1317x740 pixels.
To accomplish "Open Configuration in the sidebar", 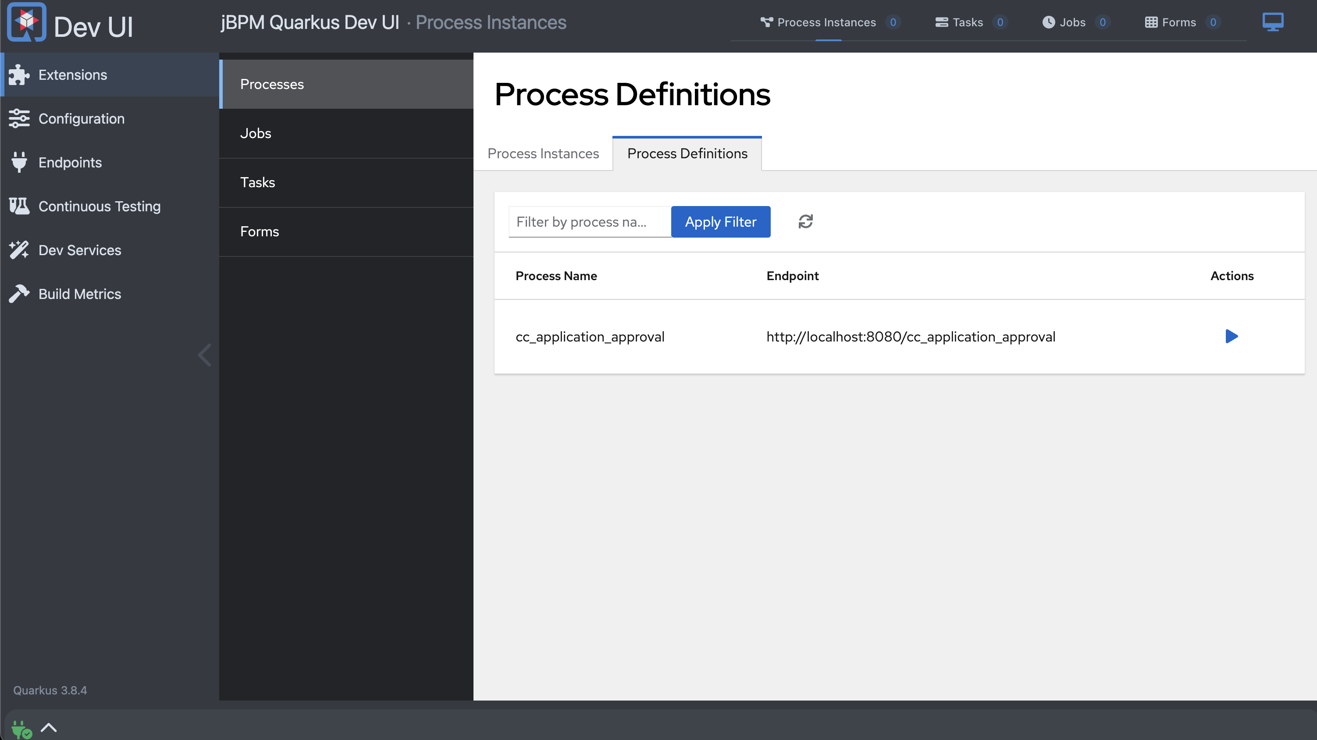I will [x=110, y=119].
